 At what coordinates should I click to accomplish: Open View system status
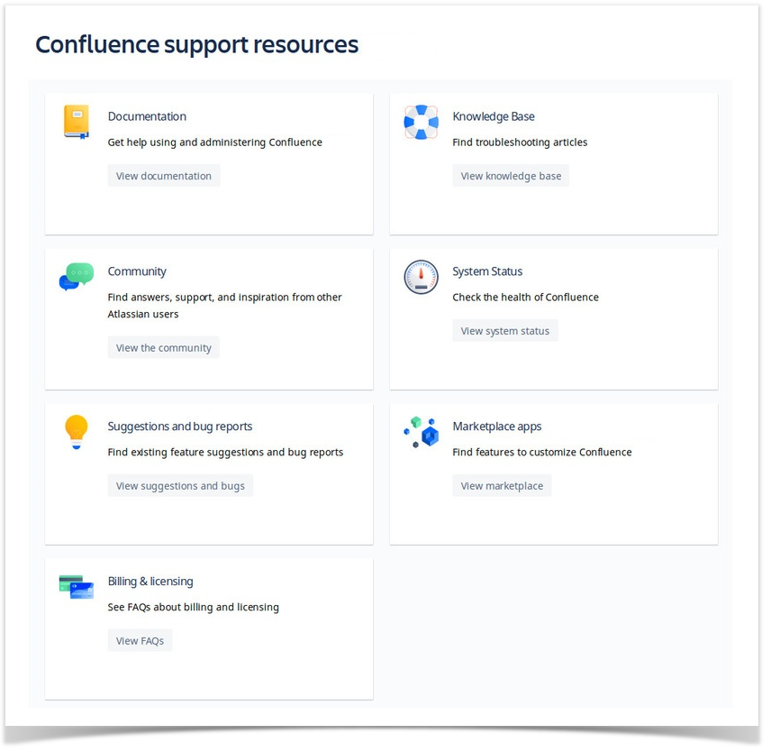[505, 331]
